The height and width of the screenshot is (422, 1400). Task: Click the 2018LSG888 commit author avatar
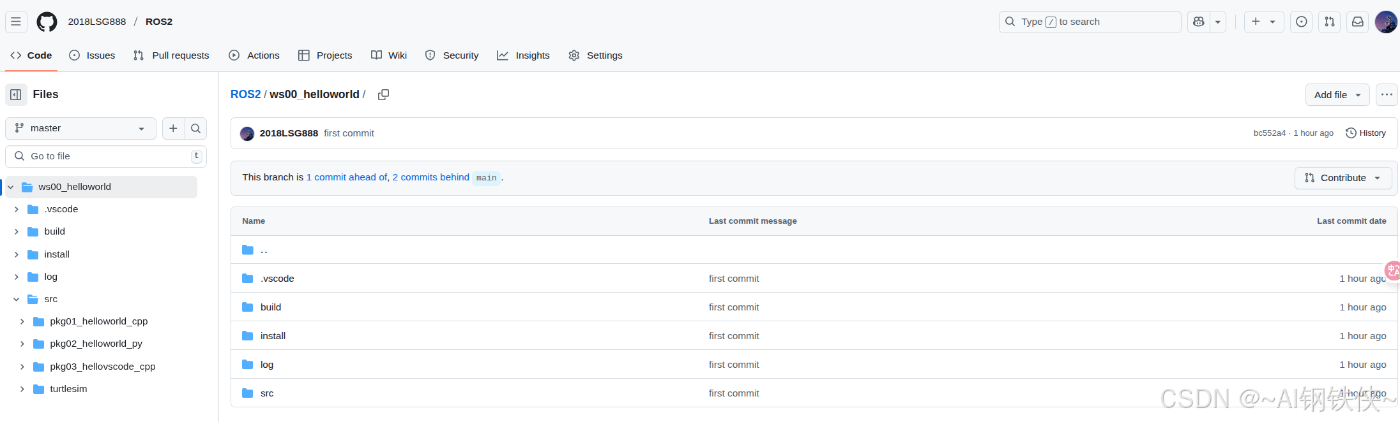click(247, 133)
